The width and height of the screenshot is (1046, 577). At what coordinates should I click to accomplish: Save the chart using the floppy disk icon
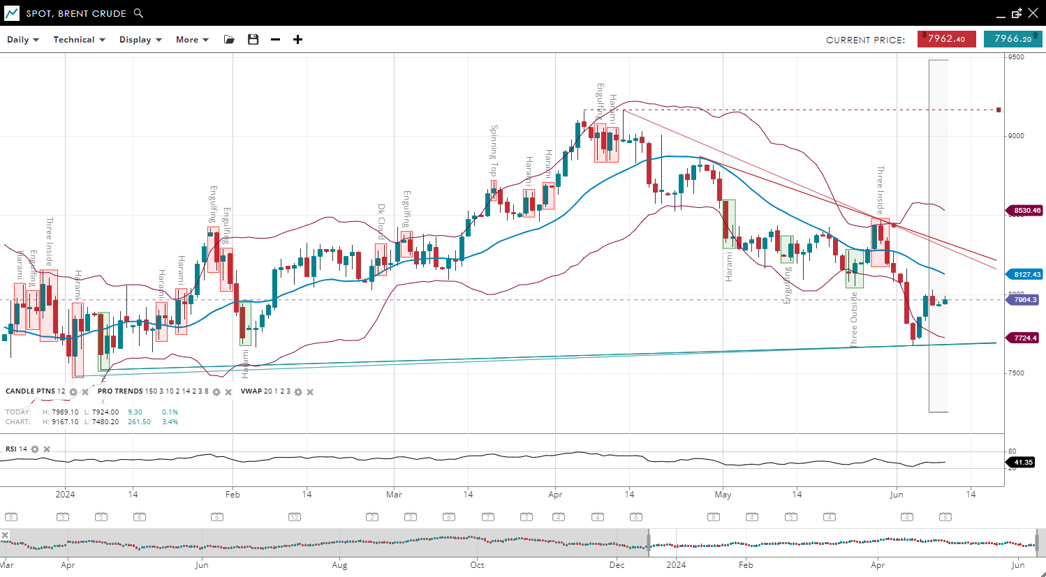coord(253,40)
